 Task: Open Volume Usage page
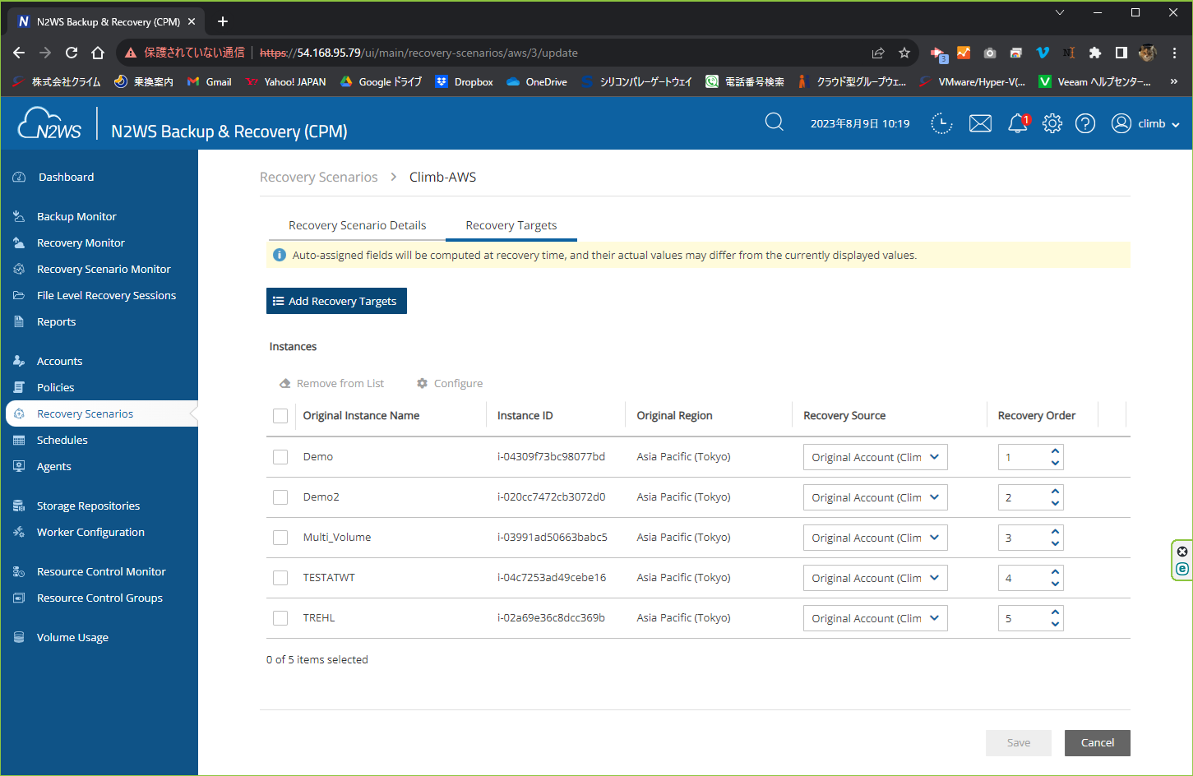72,637
